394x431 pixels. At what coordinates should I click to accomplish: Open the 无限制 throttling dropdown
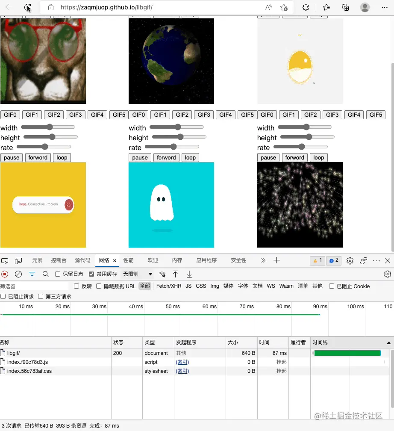click(x=138, y=274)
